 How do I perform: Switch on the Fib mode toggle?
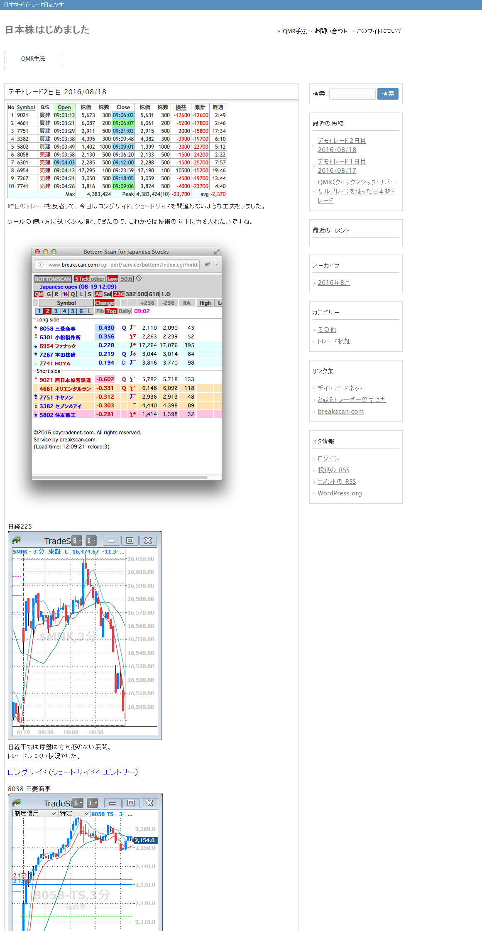100,311
